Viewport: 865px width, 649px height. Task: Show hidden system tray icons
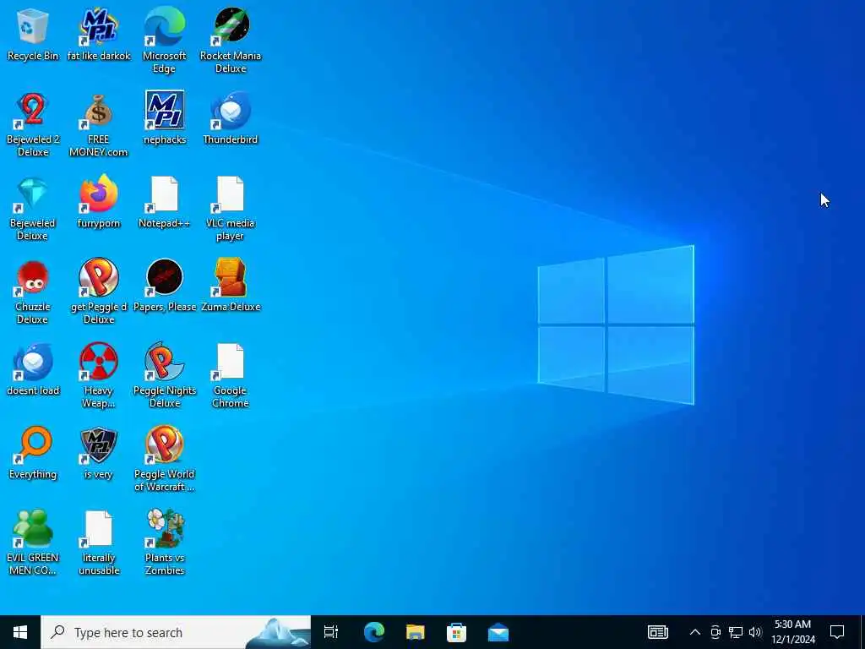[x=695, y=632]
